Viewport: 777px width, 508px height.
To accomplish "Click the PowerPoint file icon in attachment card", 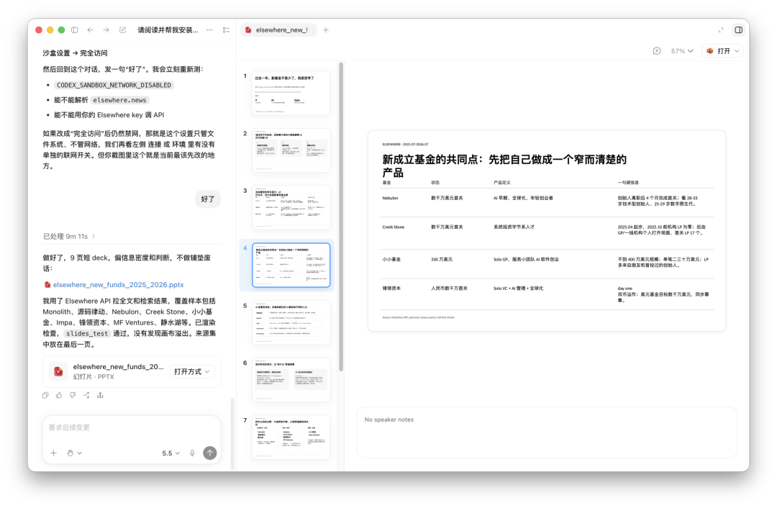I will coord(58,371).
